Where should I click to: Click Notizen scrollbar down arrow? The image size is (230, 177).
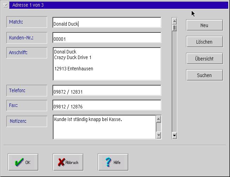click(159, 135)
